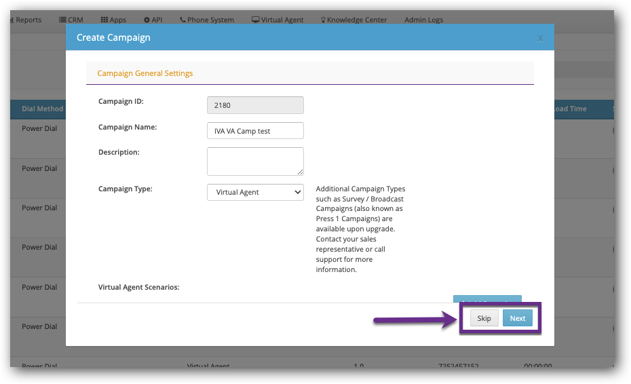Click the partially hidden blue scenario button

coord(486,299)
